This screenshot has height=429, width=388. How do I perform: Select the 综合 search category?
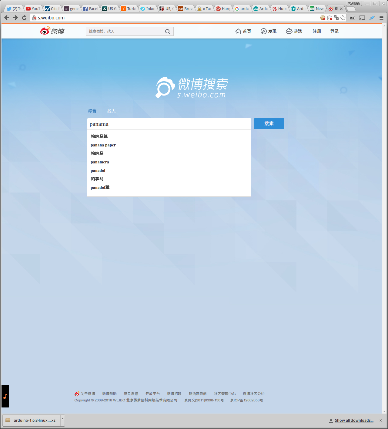pos(92,111)
